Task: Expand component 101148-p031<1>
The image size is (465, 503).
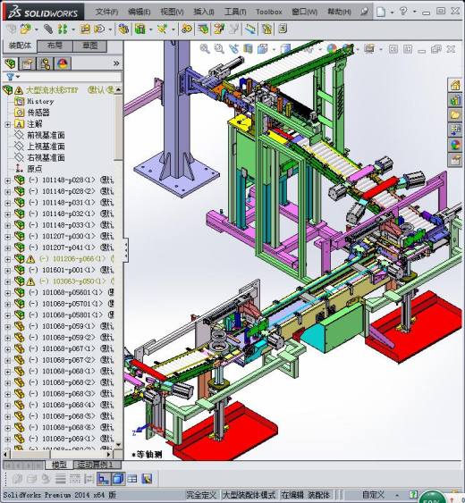Action: pos(8,203)
